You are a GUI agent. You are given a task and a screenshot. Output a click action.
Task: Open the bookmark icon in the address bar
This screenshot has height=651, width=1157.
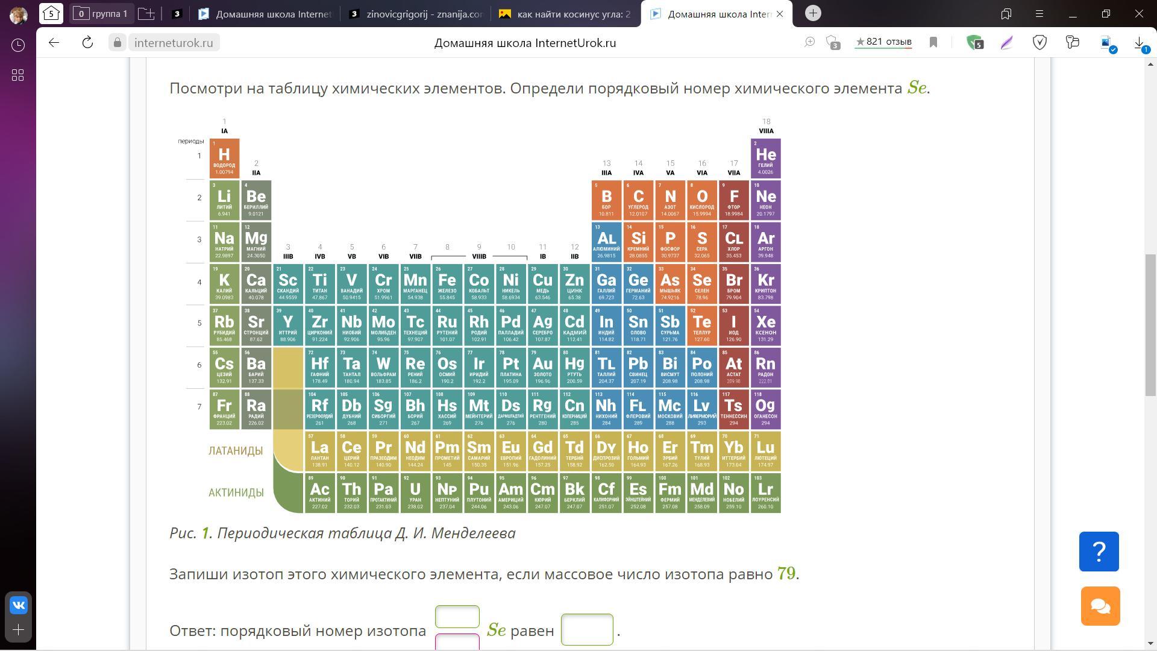pos(933,42)
